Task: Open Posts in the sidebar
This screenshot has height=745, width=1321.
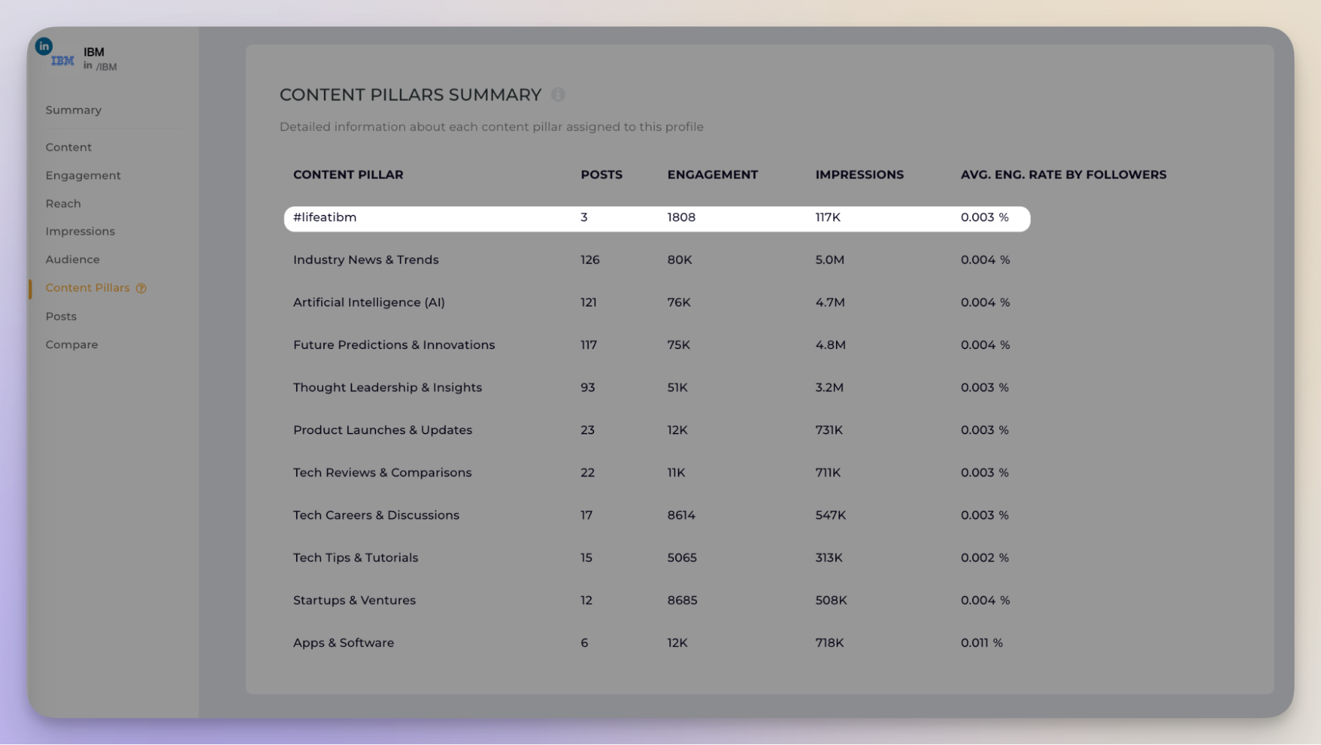Action: (x=61, y=317)
